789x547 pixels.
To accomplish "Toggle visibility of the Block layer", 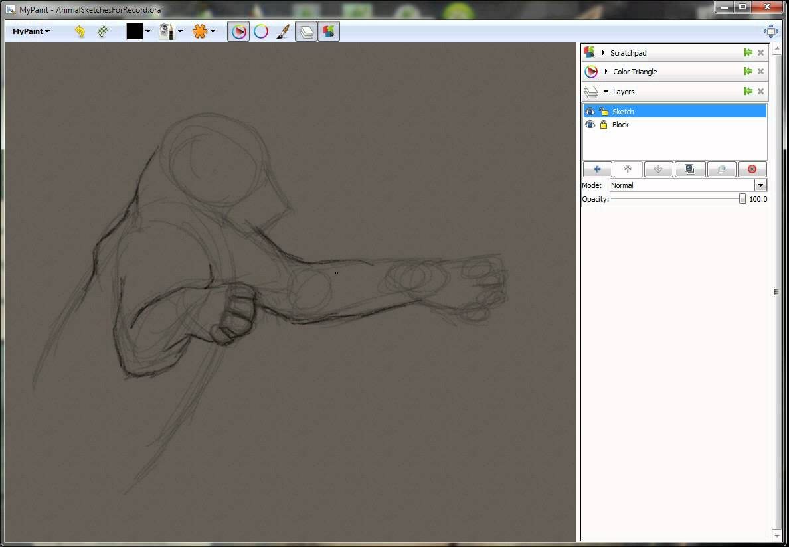I will point(590,125).
